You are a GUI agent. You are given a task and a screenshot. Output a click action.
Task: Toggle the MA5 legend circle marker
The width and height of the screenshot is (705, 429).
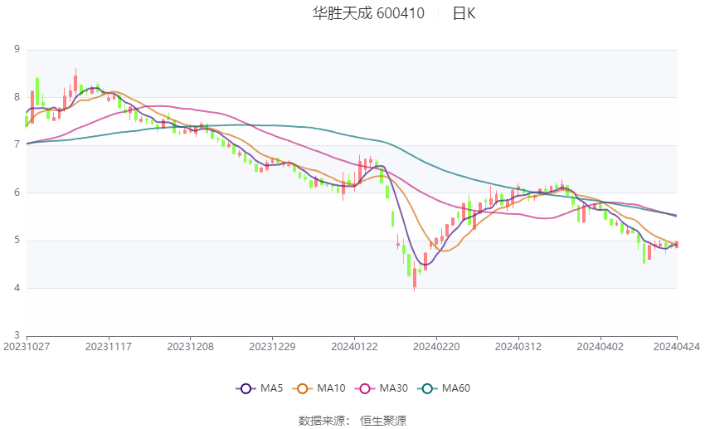tap(246, 388)
